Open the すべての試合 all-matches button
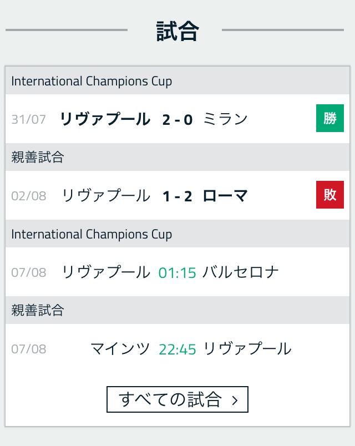This screenshot has width=355, height=446. coord(177,400)
